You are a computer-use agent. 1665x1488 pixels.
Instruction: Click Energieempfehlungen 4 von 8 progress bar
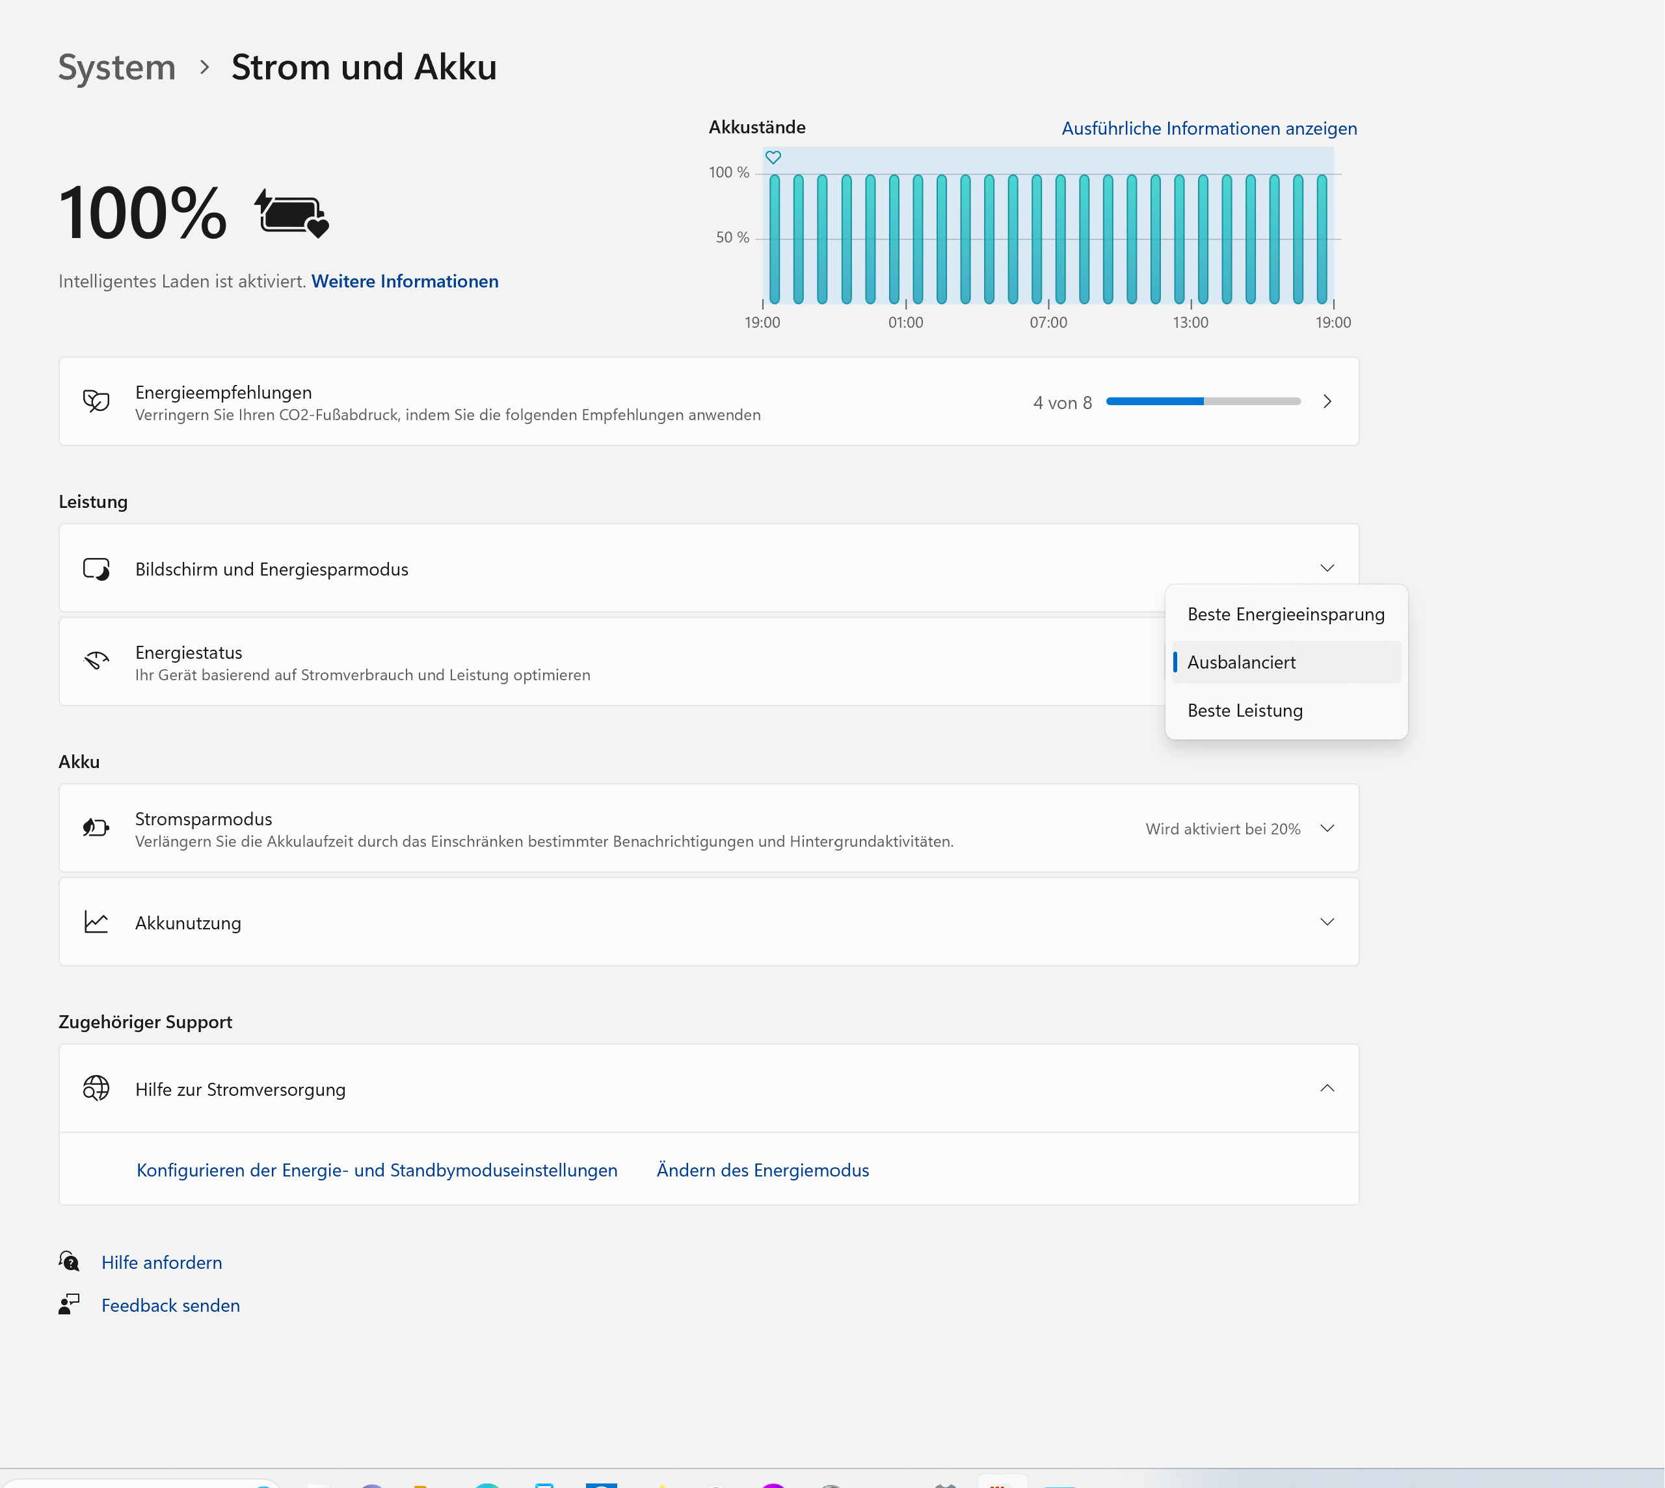coord(1202,401)
